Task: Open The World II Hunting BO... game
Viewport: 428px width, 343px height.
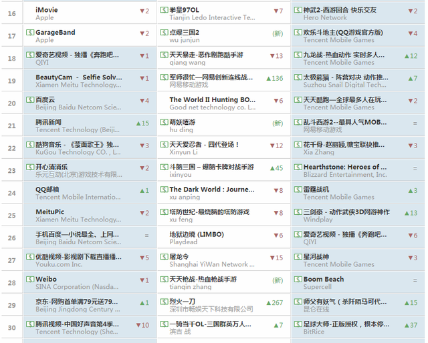Action: pyautogui.click(x=213, y=99)
